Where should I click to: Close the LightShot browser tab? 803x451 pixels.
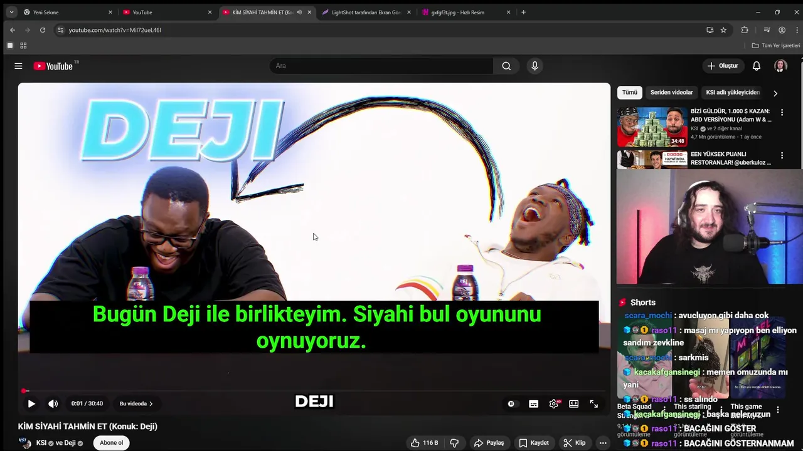pyautogui.click(x=409, y=12)
